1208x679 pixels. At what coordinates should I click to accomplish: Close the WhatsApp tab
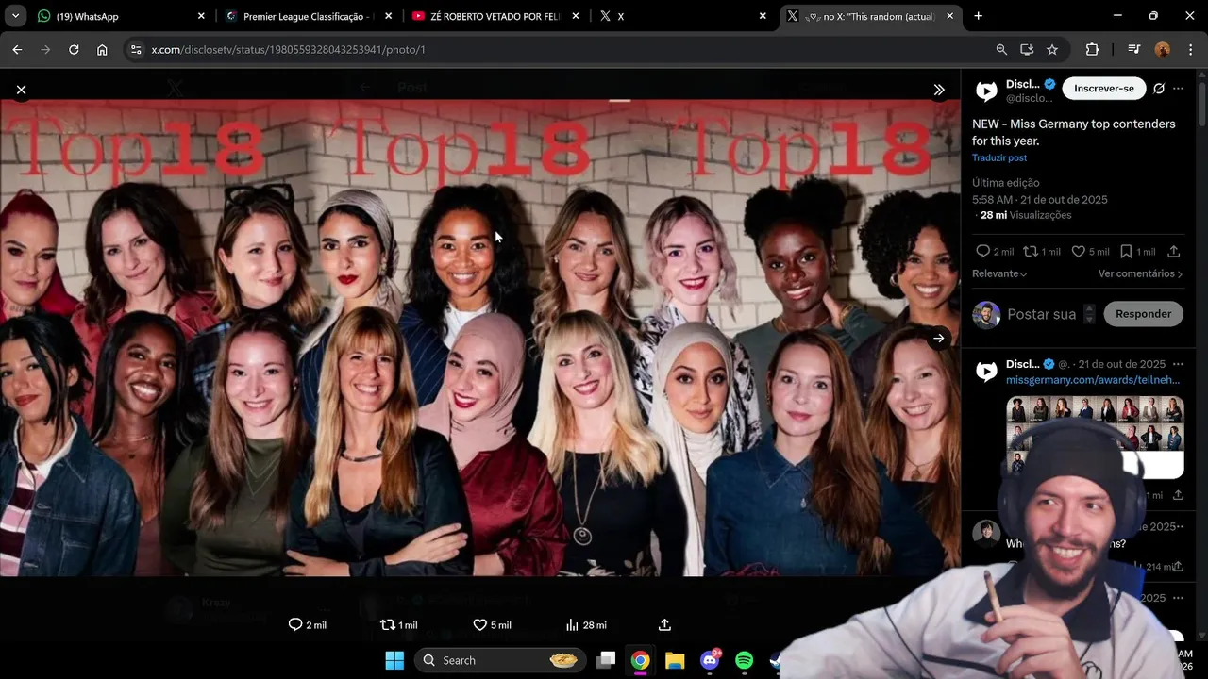(201, 16)
